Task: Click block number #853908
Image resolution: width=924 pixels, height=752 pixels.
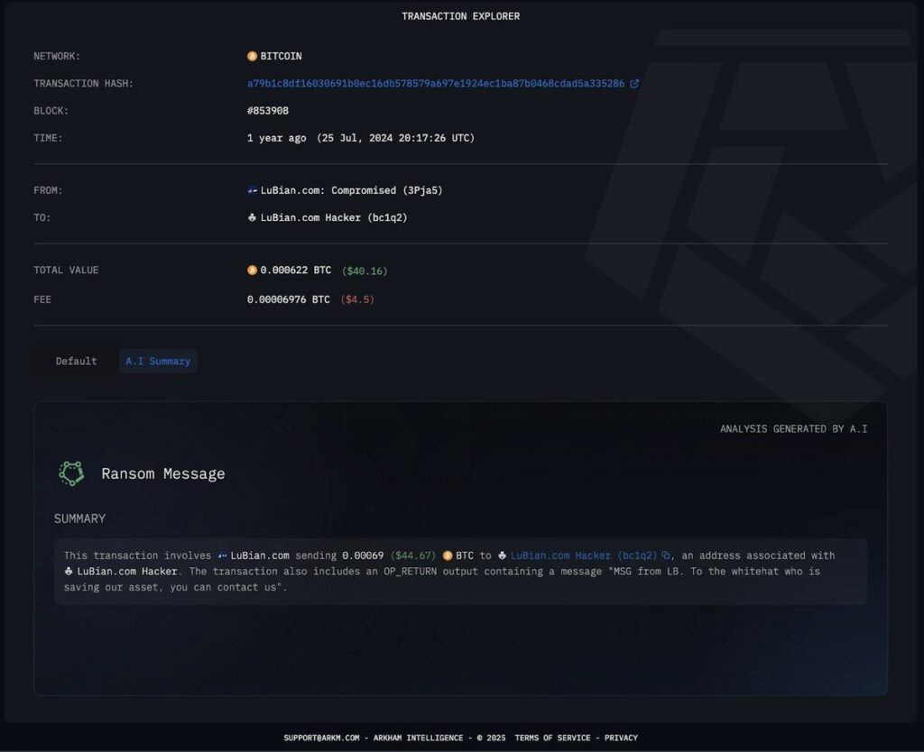Action: point(267,111)
